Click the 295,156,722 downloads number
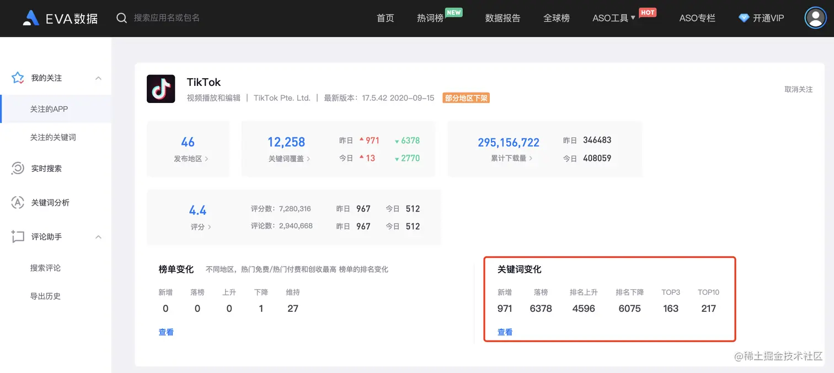The height and width of the screenshot is (373, 834). [509, 143]
